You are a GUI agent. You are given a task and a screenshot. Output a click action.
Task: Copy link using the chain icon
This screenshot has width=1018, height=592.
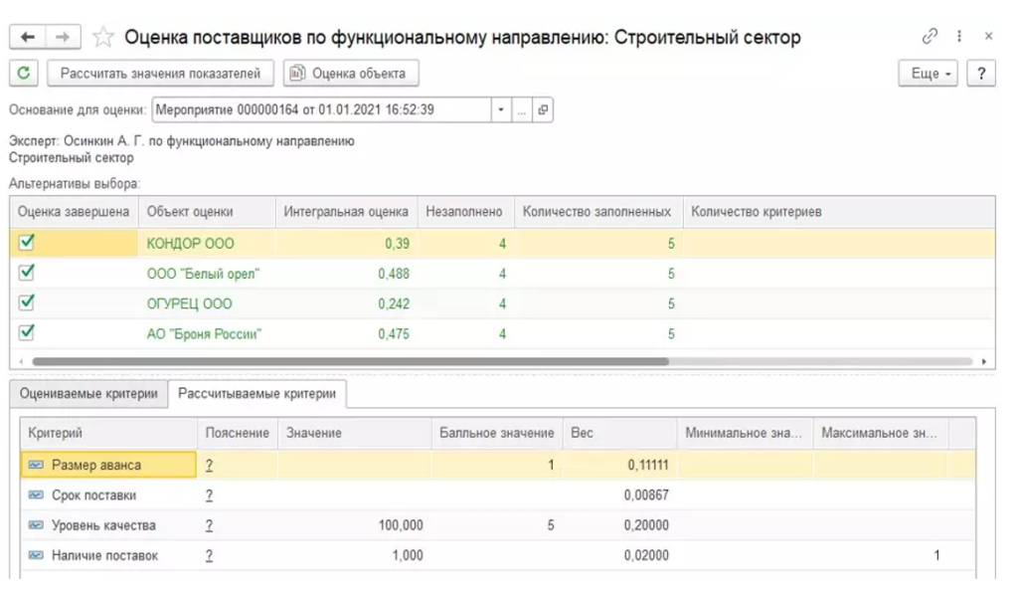(x=930, y=37)
